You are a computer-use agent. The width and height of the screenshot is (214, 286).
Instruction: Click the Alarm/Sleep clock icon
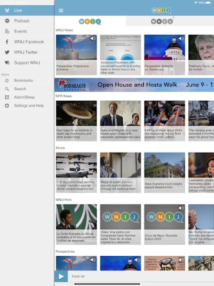[7, 97]
